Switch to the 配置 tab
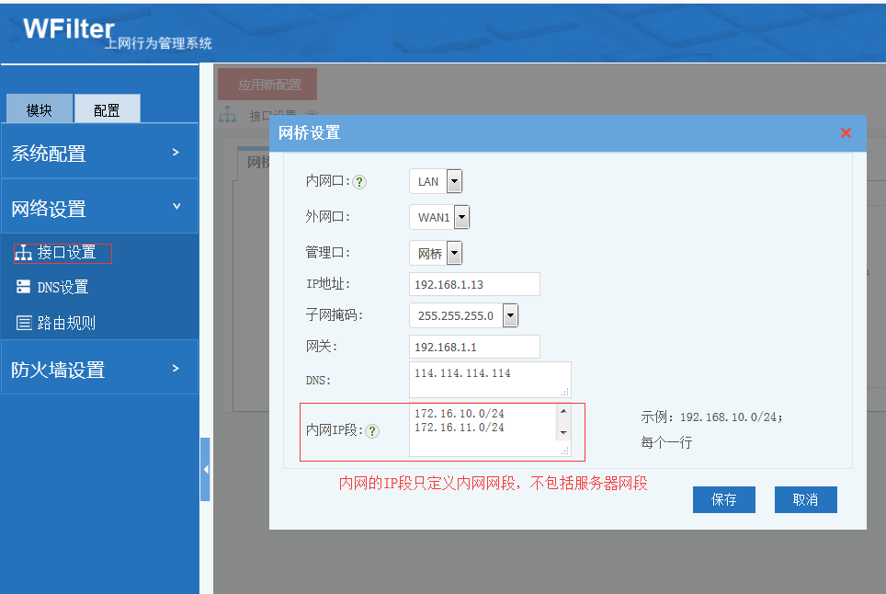Viewport: 886px width, 594px height. click(107, 109)
